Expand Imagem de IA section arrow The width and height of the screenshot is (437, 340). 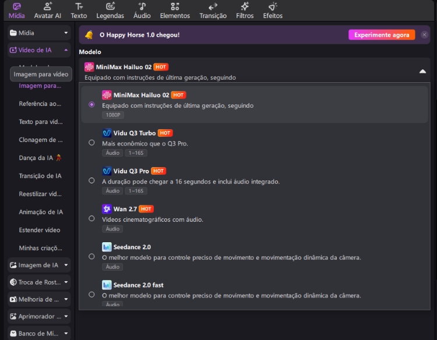[x=66, y=265]
